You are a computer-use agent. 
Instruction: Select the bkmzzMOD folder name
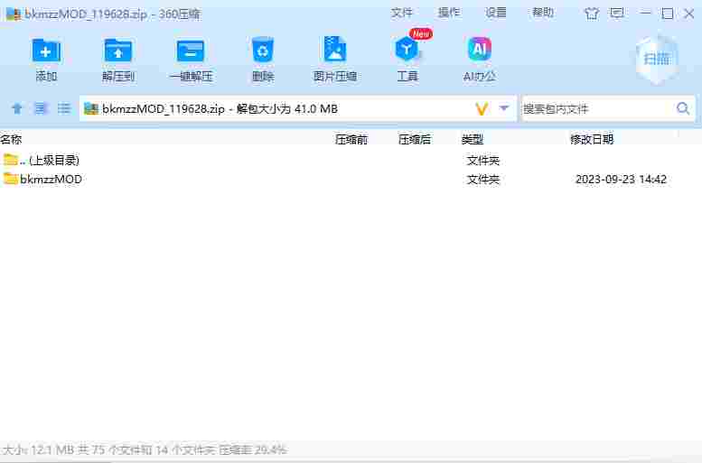tap(51, 180)
